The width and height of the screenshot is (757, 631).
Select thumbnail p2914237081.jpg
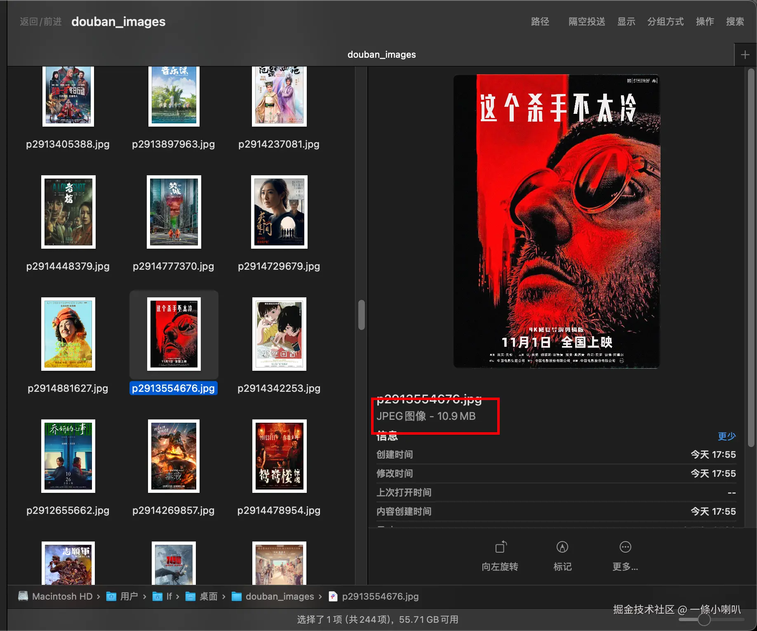279,97
